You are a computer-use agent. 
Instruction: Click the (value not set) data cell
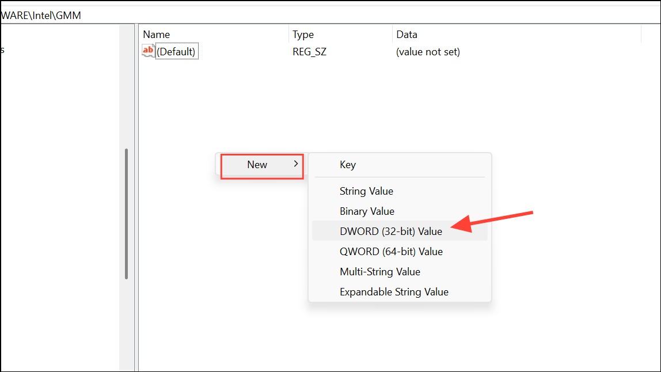(x=428, y=51)
